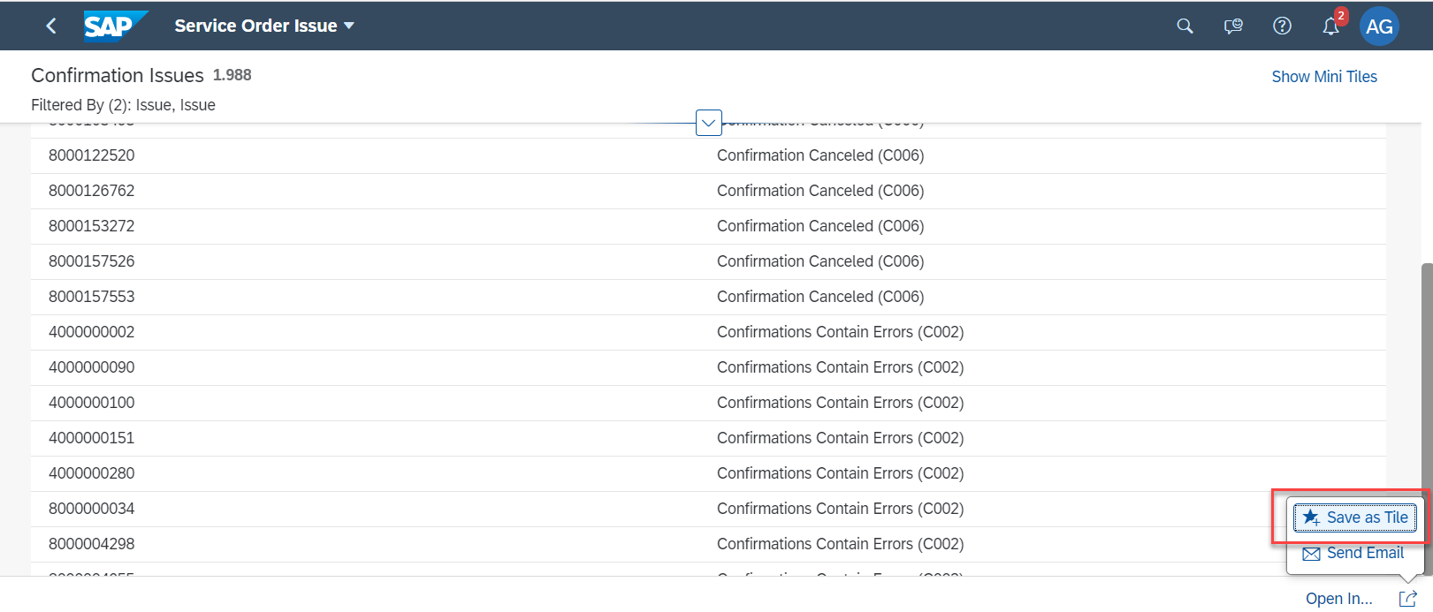
Task: Click the back navigation arrow
Action: coord(51,26)
